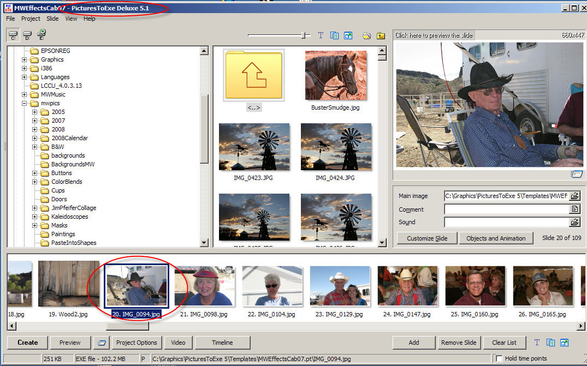Click the Add button
This screenshot has height=366, width=587.
[x=414, y=343]
